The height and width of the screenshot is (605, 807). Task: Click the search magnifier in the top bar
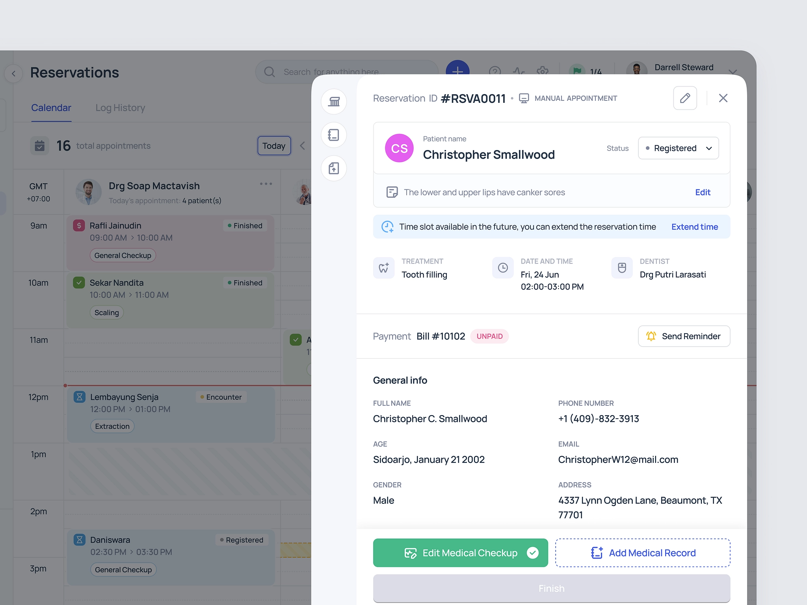coord(270,72)
